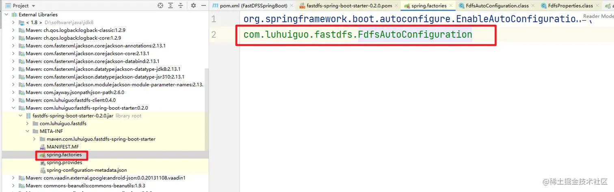Click the MANIFEST.MF file icon

pos(42,147)
